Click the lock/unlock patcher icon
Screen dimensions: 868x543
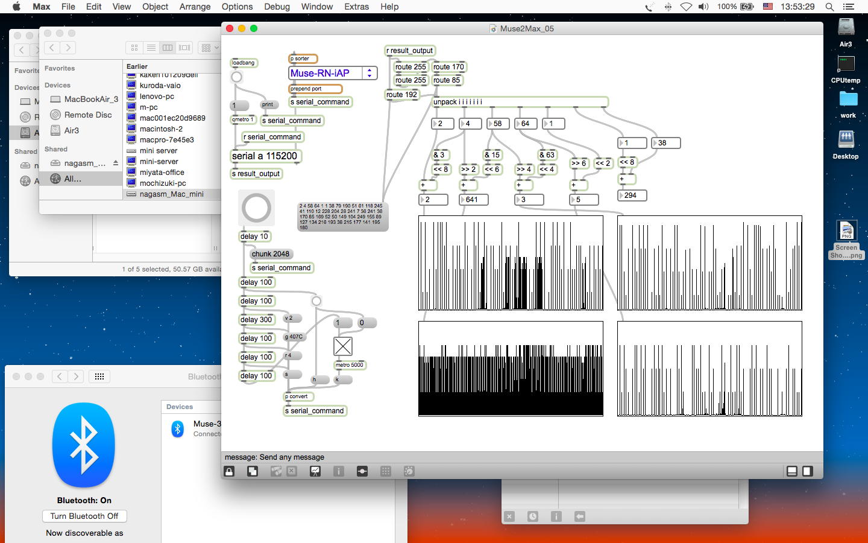[229, 471]
